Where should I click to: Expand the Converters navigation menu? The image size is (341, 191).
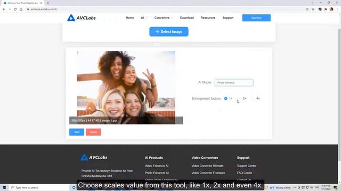click(x=164, y=18)
